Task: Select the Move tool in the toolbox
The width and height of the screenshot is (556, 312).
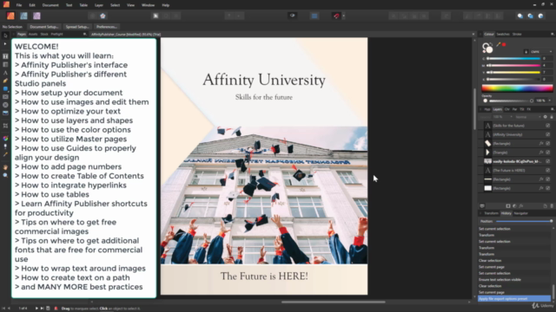Action: pos(5,36)
